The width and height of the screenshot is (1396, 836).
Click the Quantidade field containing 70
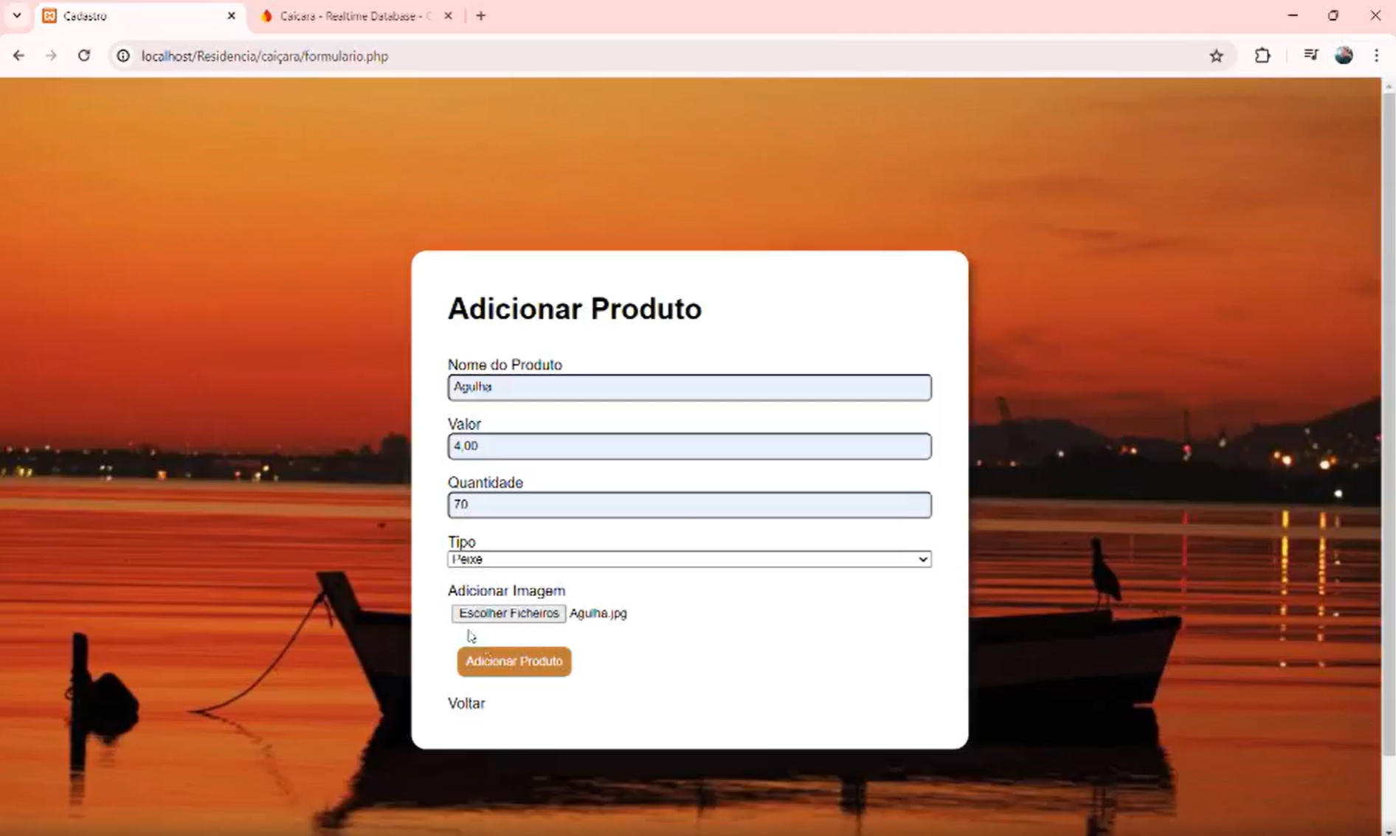click(x=688, y=505)
